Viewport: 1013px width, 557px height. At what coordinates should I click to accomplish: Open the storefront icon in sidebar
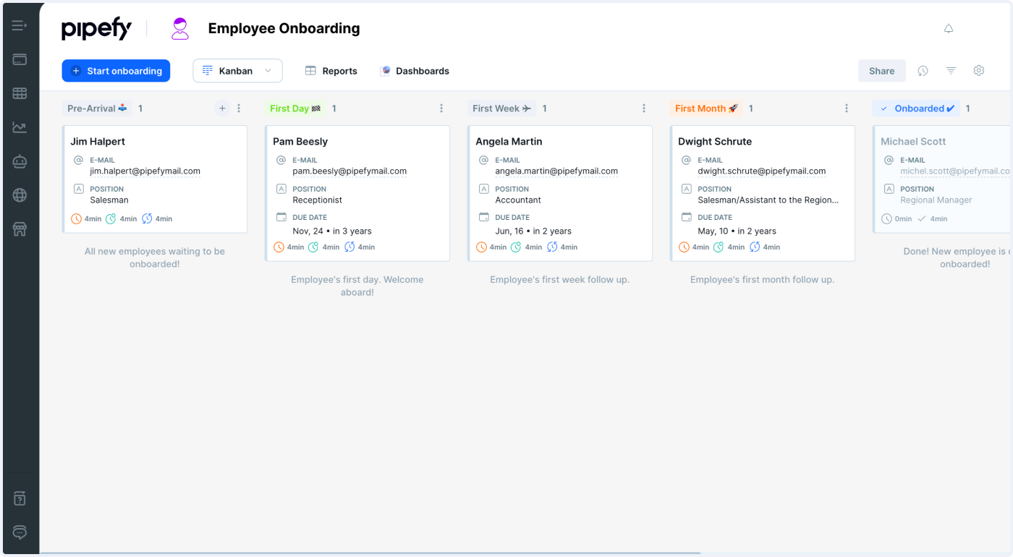point(20,229)
